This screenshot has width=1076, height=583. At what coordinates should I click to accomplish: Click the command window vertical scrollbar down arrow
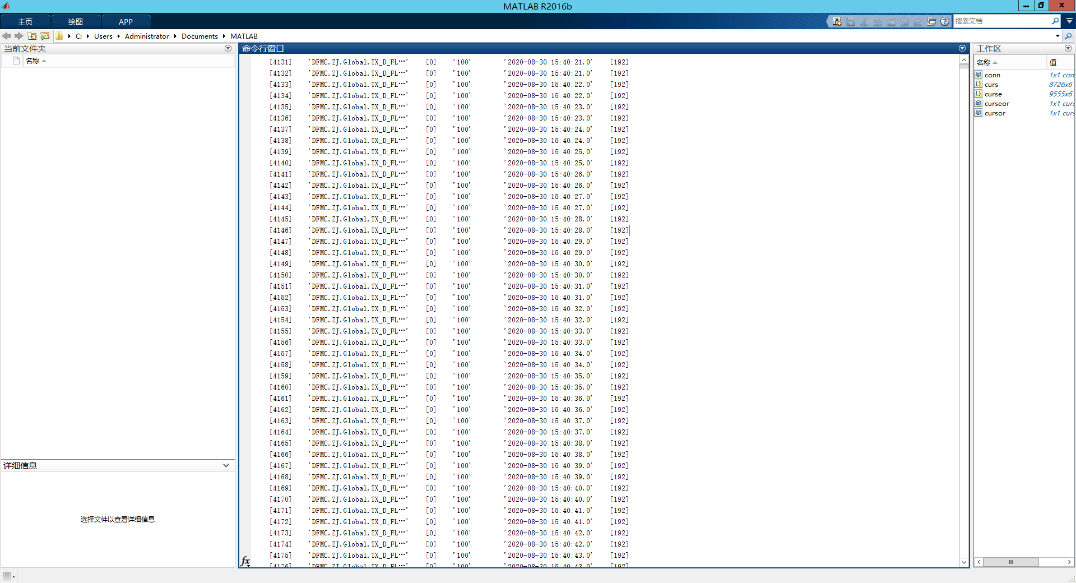pos(964,562)
